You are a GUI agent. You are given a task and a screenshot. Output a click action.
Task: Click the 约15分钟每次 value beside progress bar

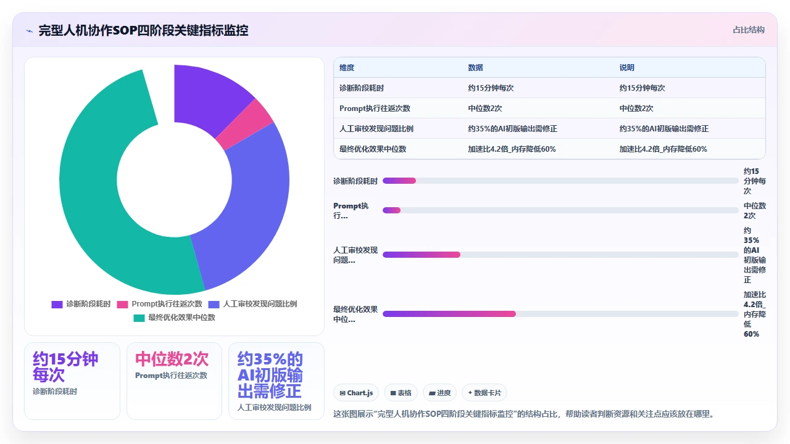pos(755,181)
